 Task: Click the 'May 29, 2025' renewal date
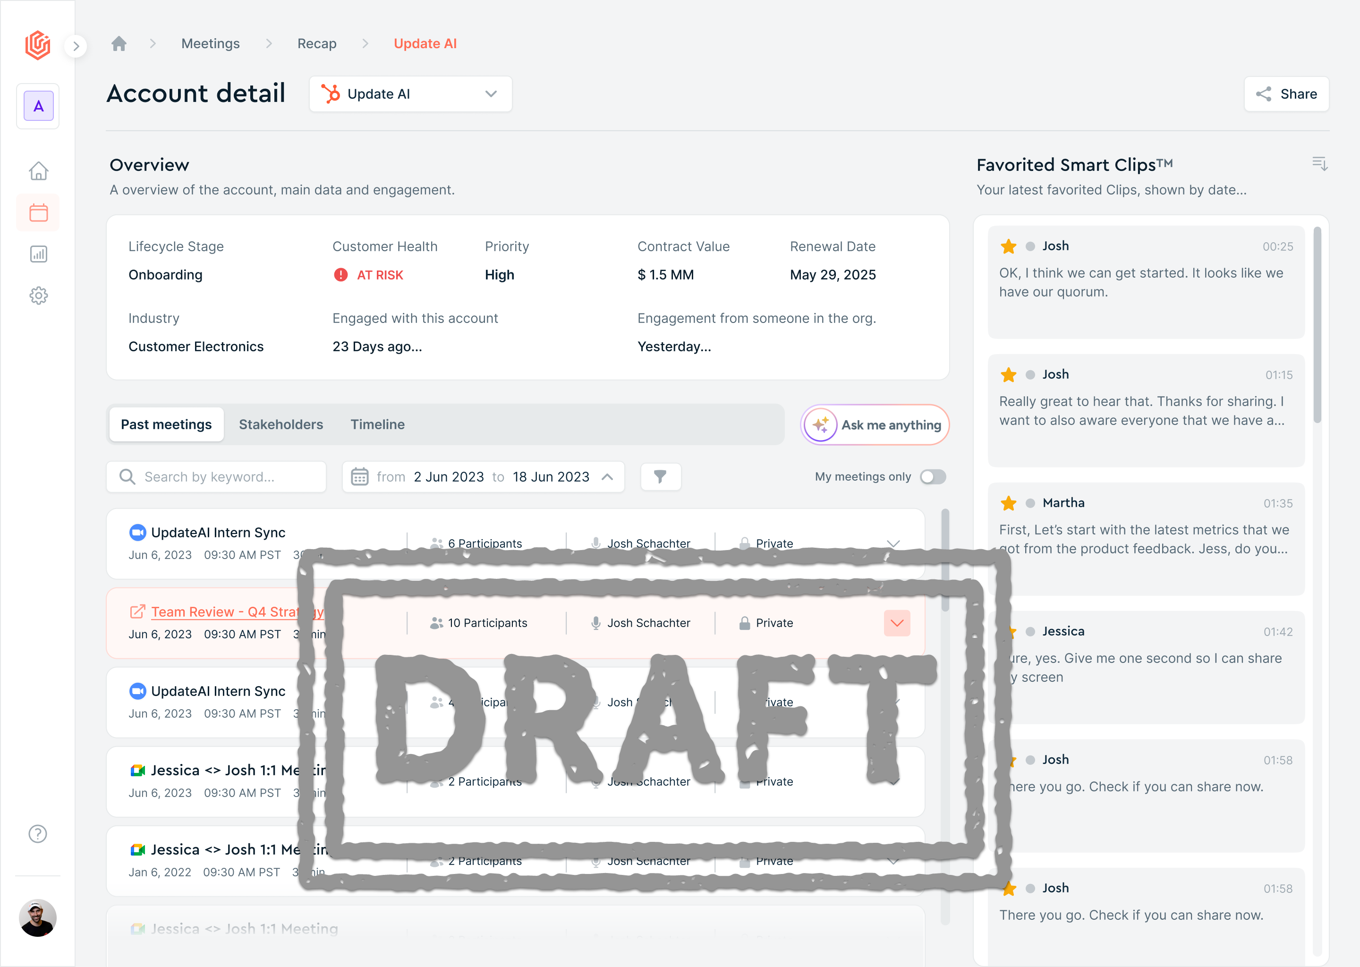tap(833, 274)
